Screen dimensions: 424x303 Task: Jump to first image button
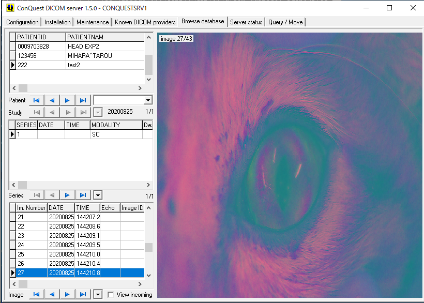click(x=37, y=294)
